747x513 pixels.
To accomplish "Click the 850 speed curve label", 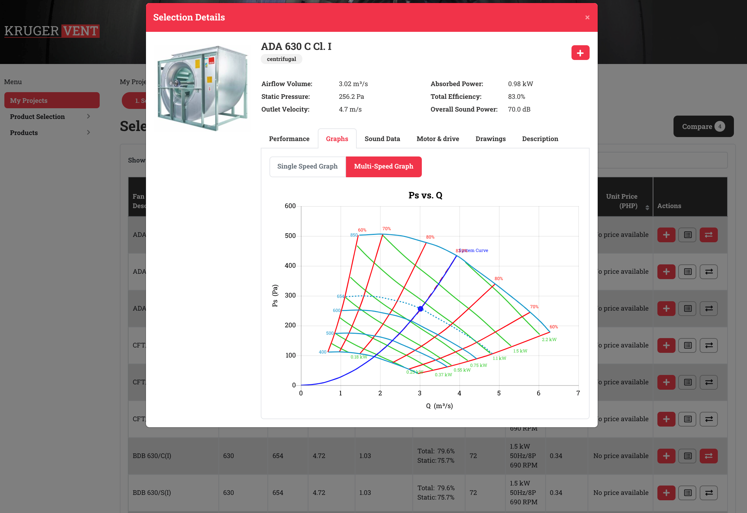I will [x=354, y=235].
